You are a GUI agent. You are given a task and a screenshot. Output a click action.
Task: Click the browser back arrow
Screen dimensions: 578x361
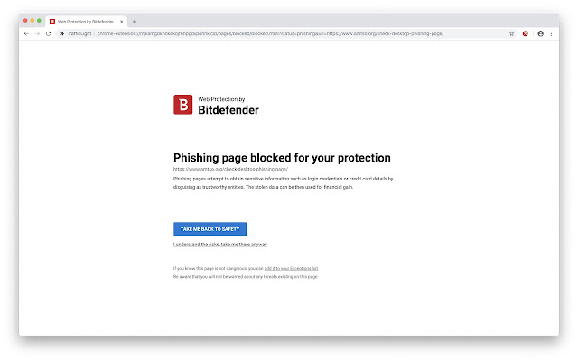(x=26, y=33)
